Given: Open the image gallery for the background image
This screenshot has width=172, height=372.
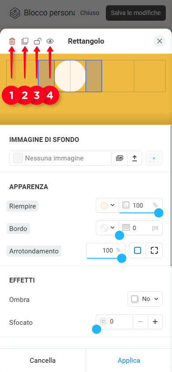Looking at the screenshot, I should (x=120, y=158).
